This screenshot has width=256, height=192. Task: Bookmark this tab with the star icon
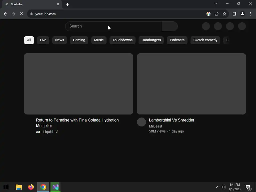coord(224,14)
